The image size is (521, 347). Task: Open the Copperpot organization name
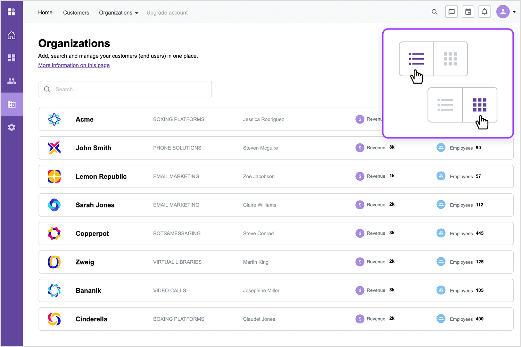point(92,234)
